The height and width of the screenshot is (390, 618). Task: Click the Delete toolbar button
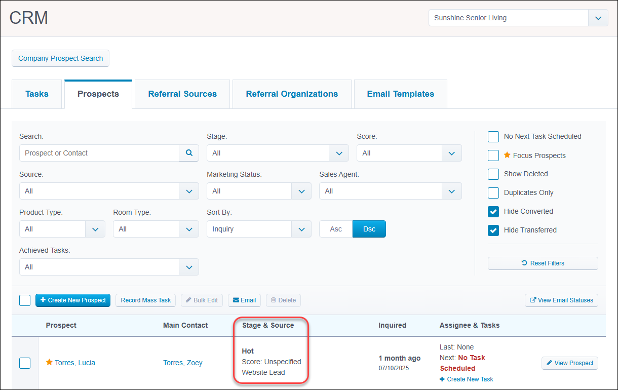[283, 300]
